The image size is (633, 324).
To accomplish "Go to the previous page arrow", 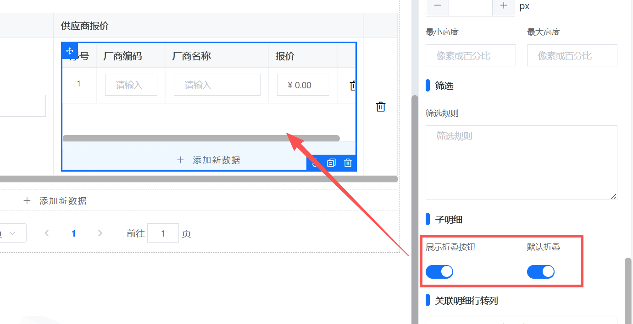I will coord(47,233).
